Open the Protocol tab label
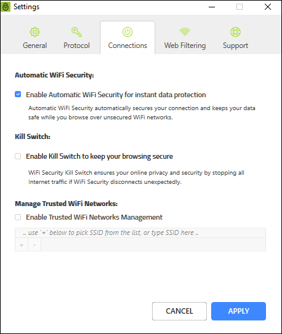The image size is (282, 334). [76, 46]
